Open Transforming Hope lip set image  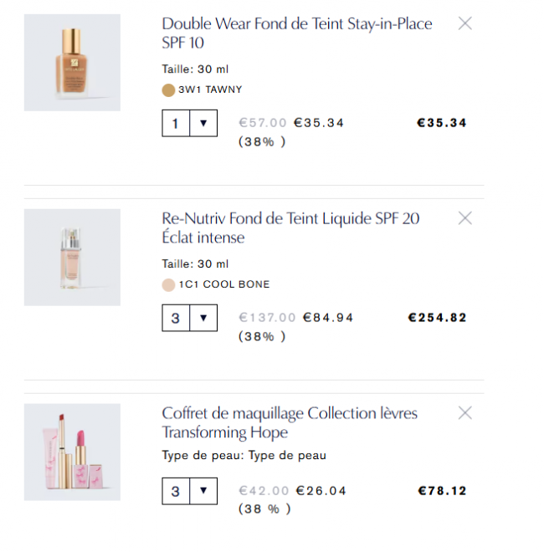72,452
